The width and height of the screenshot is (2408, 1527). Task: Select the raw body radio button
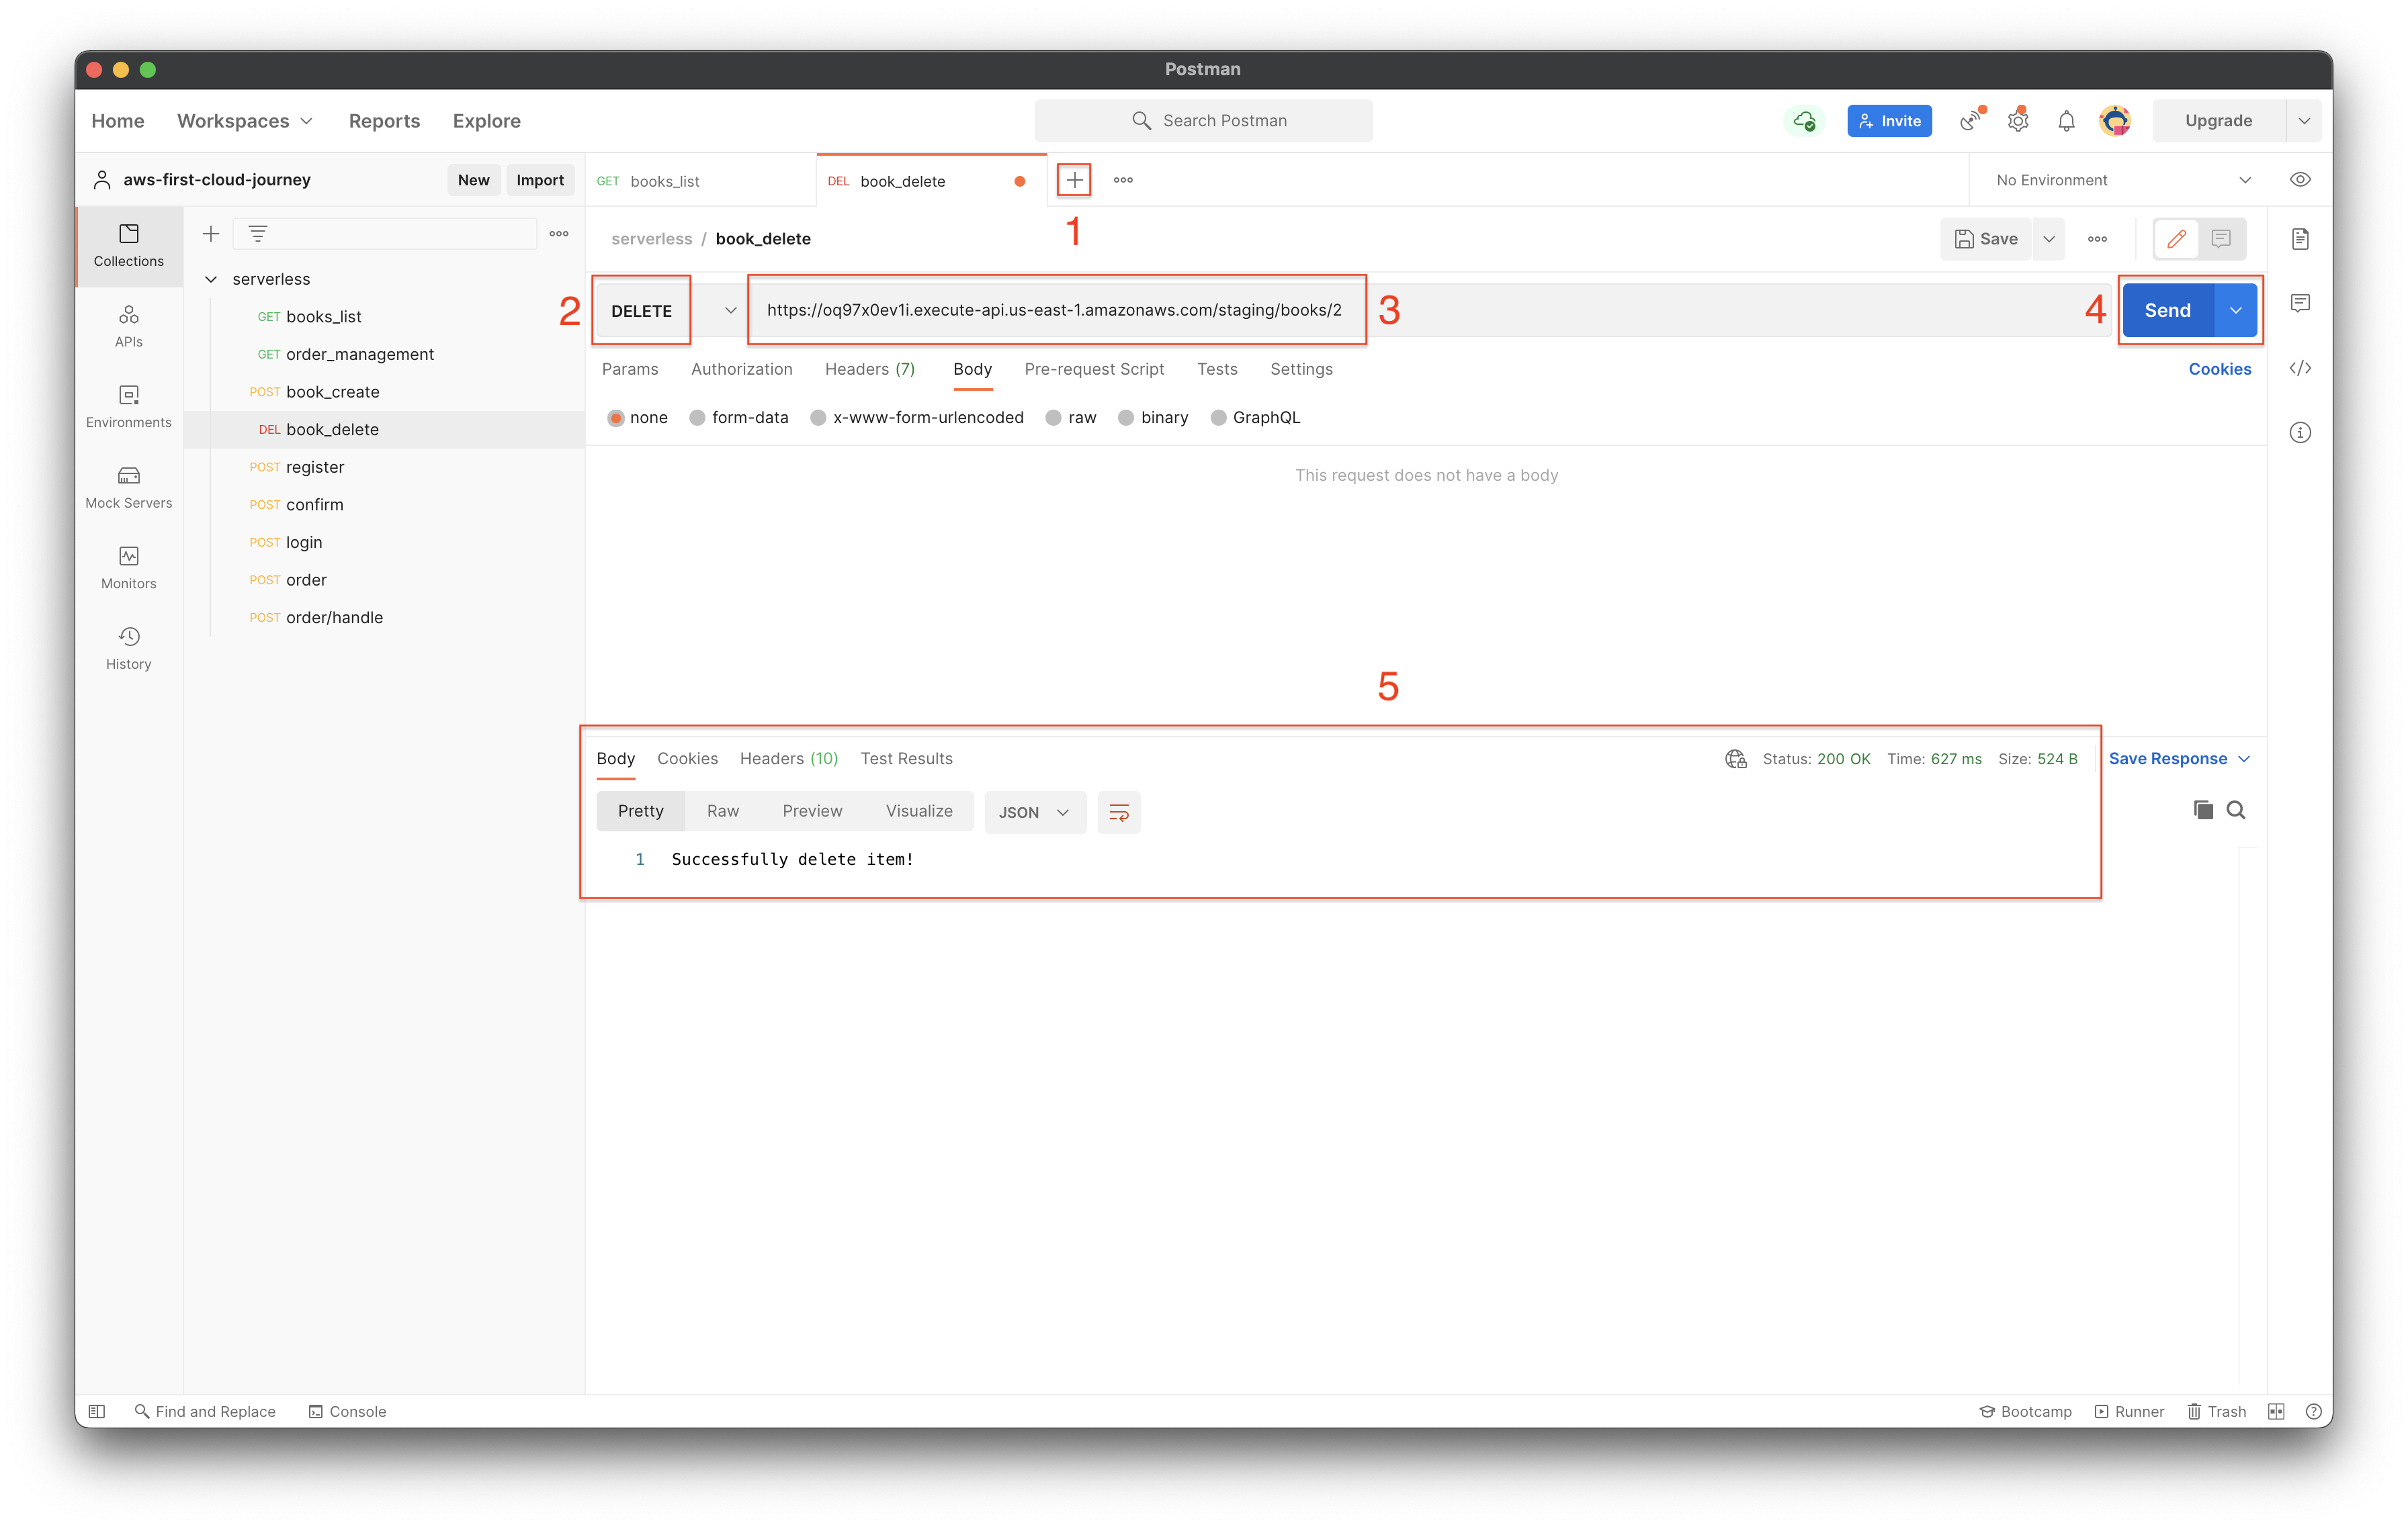pos(1055,417)
